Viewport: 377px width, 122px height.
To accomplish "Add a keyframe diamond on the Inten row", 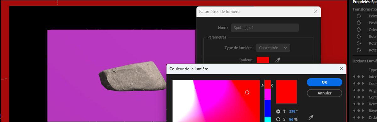I will pos(359,77).
